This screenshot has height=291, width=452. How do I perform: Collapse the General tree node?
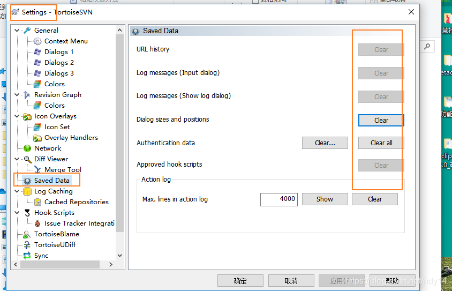pyautogui.click(x=17, y=31)
